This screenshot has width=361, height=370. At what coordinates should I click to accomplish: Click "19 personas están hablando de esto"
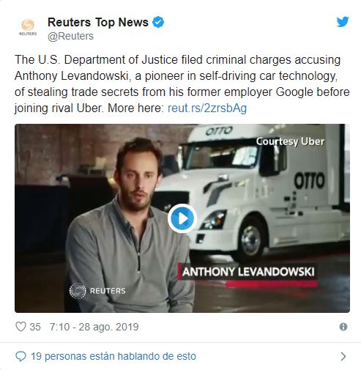[113, 356]
